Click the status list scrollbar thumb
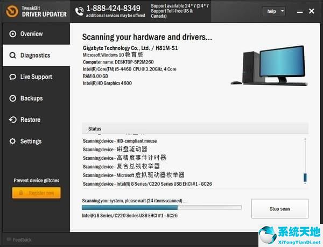 (305, 178)
